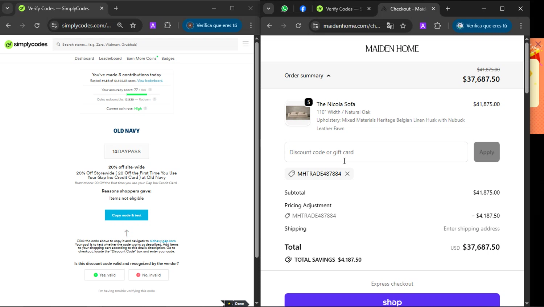Remove the MHTRADE487884 discount code
Viewport: 544px width, 307px height.
pos(347,174)
